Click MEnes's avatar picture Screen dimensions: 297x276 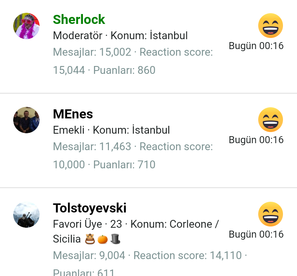[x=26, y=120]
